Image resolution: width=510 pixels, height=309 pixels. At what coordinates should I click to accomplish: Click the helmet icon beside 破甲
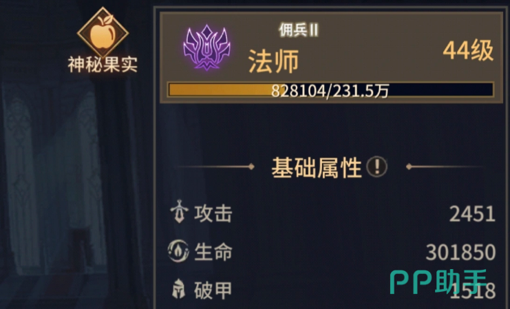[x=178, y=289]
